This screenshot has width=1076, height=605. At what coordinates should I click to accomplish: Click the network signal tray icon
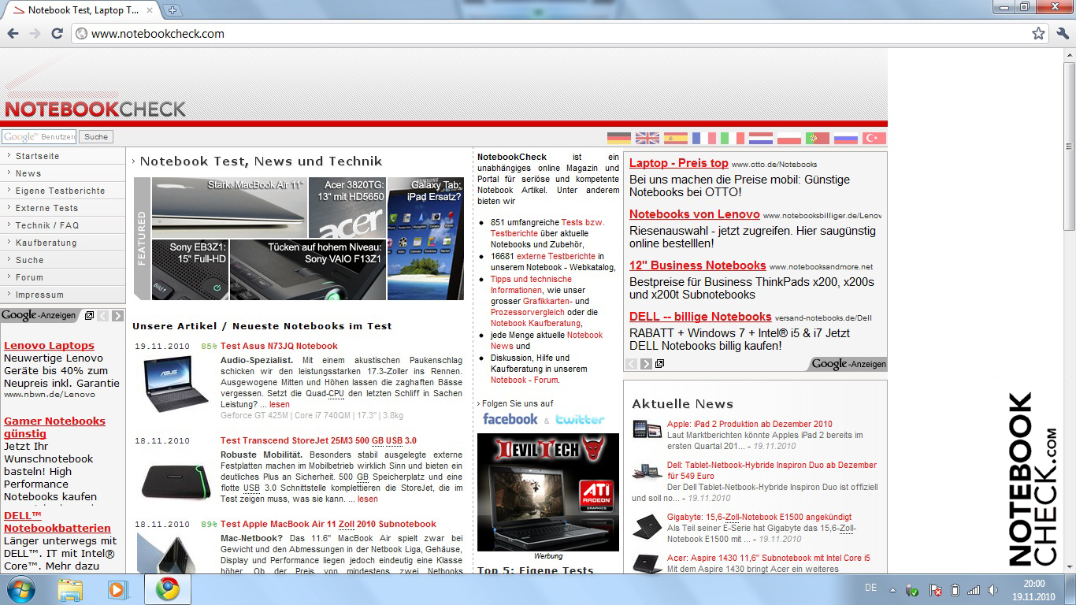coord(974,589)
